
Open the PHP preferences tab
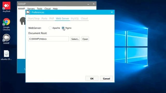coord(52,18)
